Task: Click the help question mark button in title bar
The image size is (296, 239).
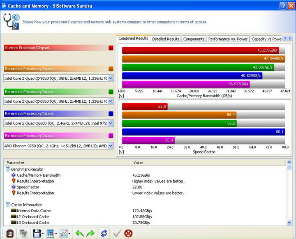Action: (x=283, y=6)
